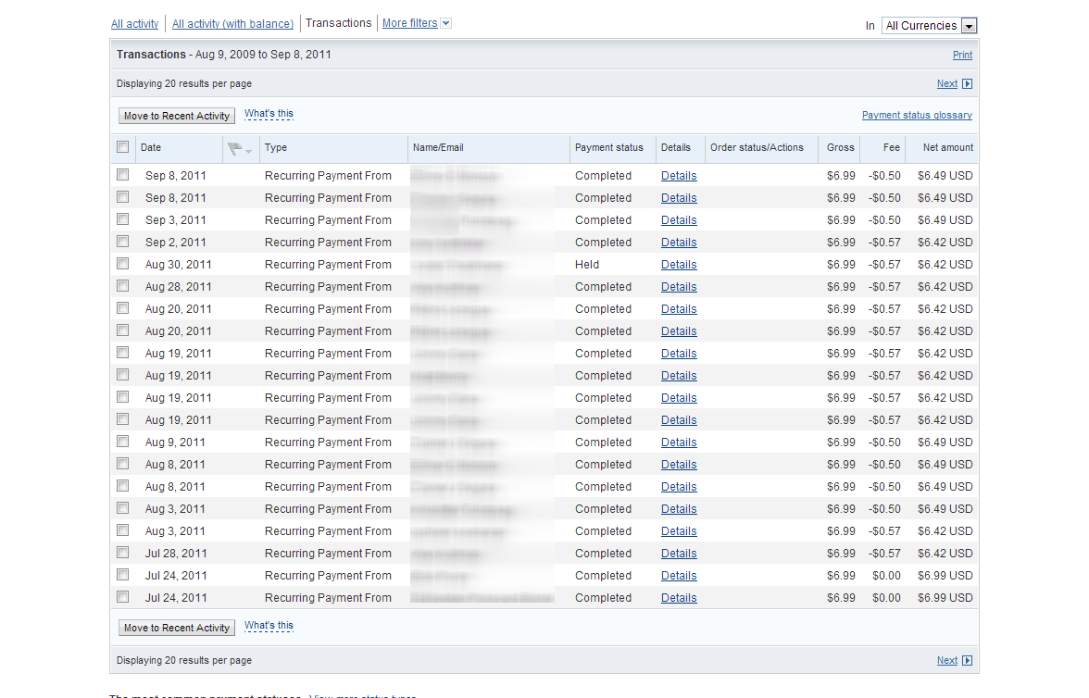Open Details for the Aug 28, 2011 payment
This screenshot has height=698, width=1089.
pyautogui.click(x=679, y=287)
